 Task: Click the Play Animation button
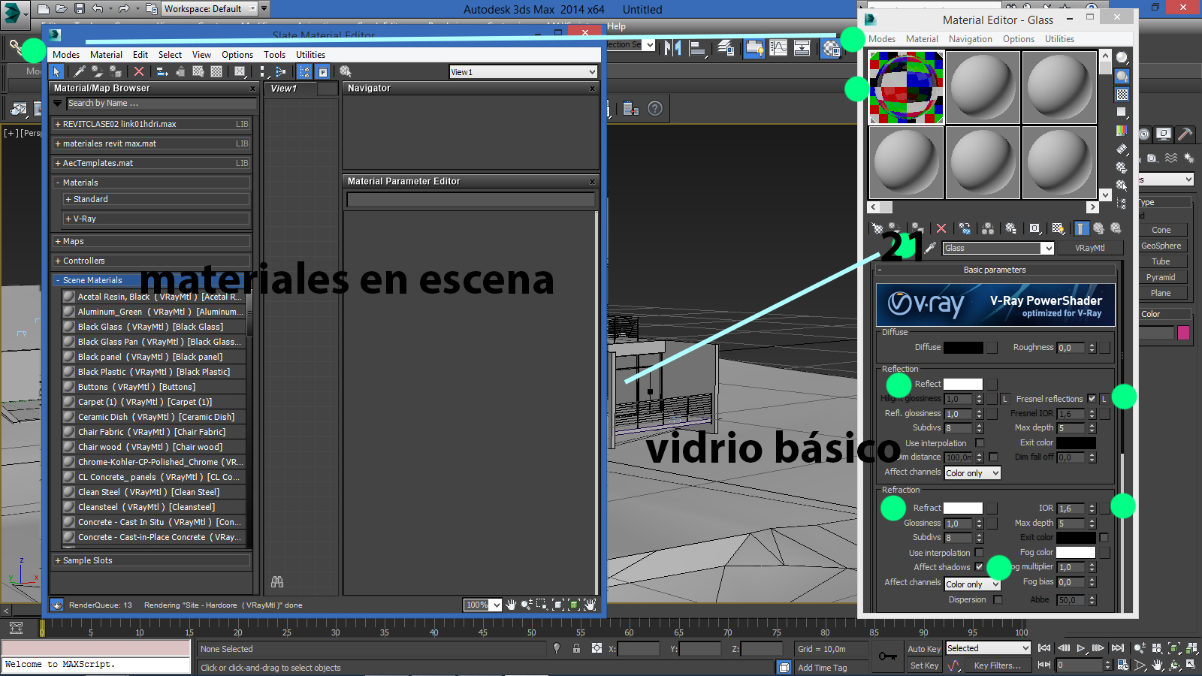click(x=1081, y=648)
